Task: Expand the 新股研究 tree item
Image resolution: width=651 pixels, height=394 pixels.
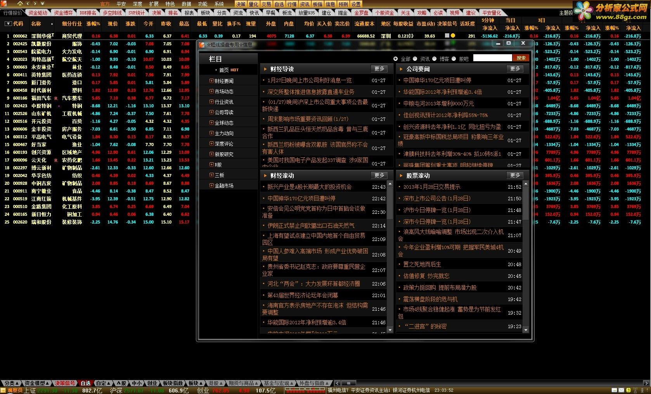Action: coord(211,154)
